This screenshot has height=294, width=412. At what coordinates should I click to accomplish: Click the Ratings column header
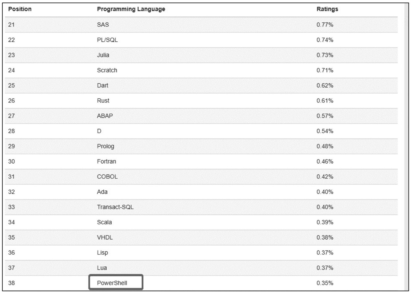click(x=327, y=9)
